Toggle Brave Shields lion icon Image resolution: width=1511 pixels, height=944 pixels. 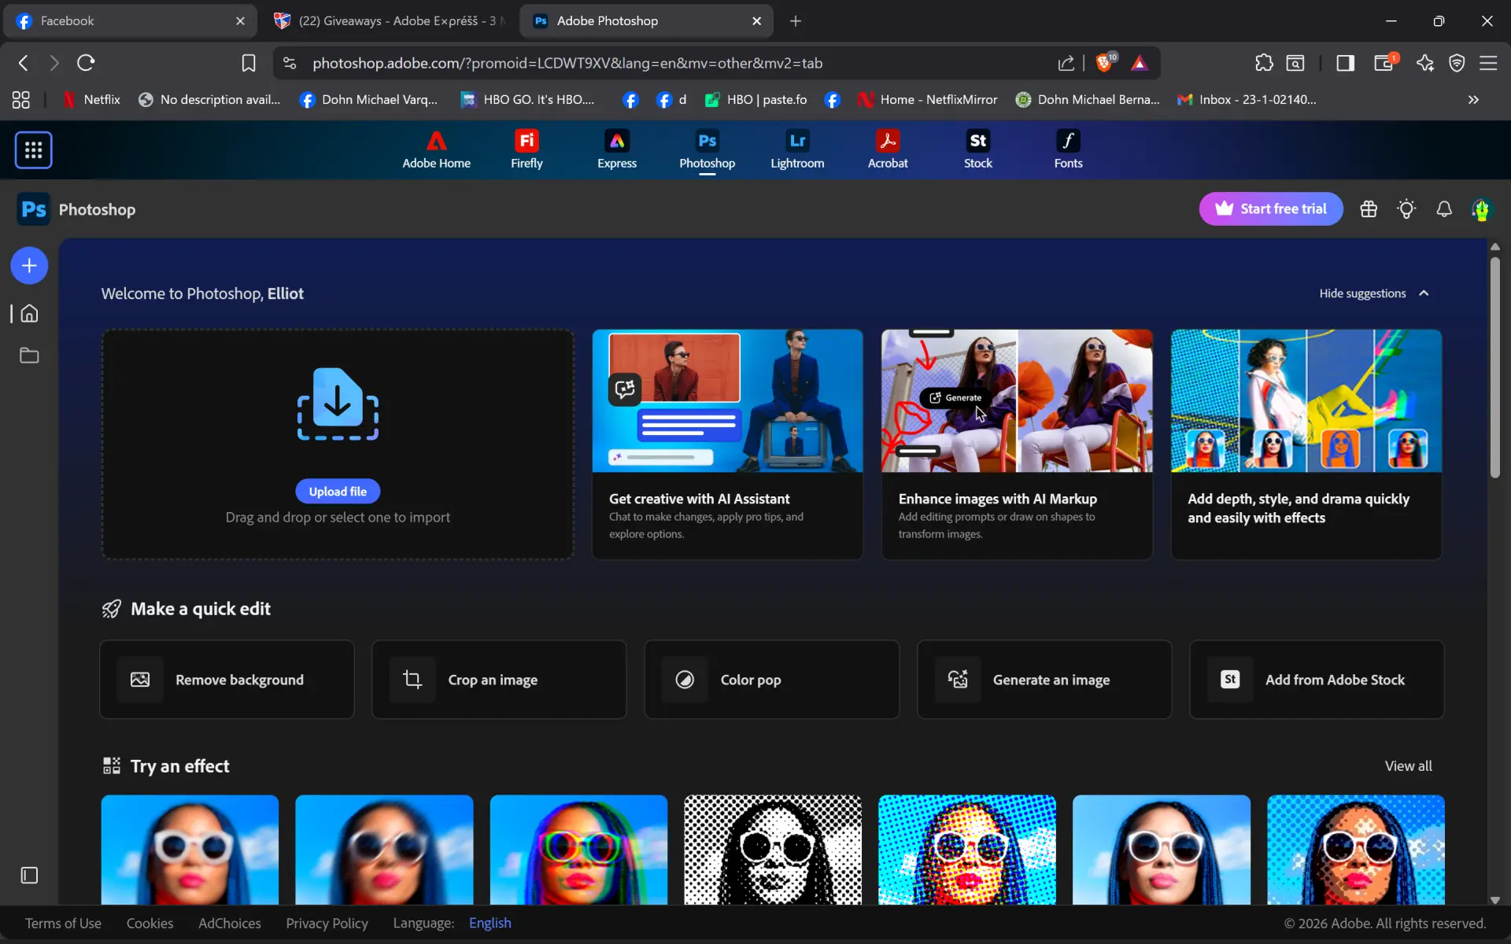[x=1105, y=62]
